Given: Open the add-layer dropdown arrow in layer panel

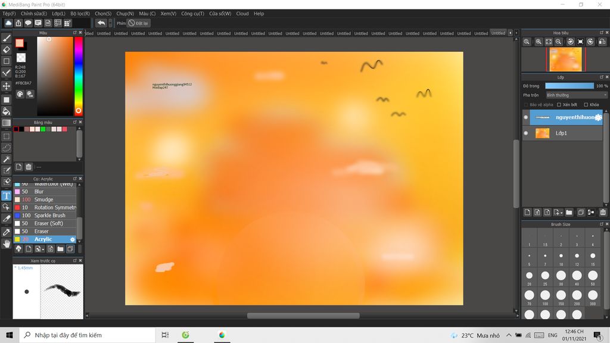Looking at the screenshot, I should point(561,213).
